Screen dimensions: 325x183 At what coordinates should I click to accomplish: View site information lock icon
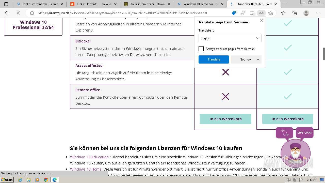coord(32,13)
